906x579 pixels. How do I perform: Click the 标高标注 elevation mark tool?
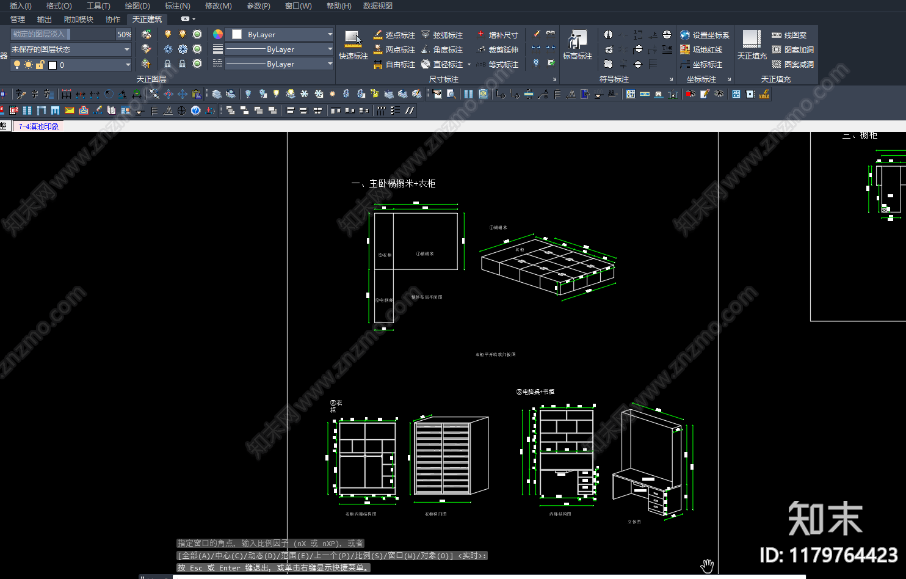tap(578, 45)
